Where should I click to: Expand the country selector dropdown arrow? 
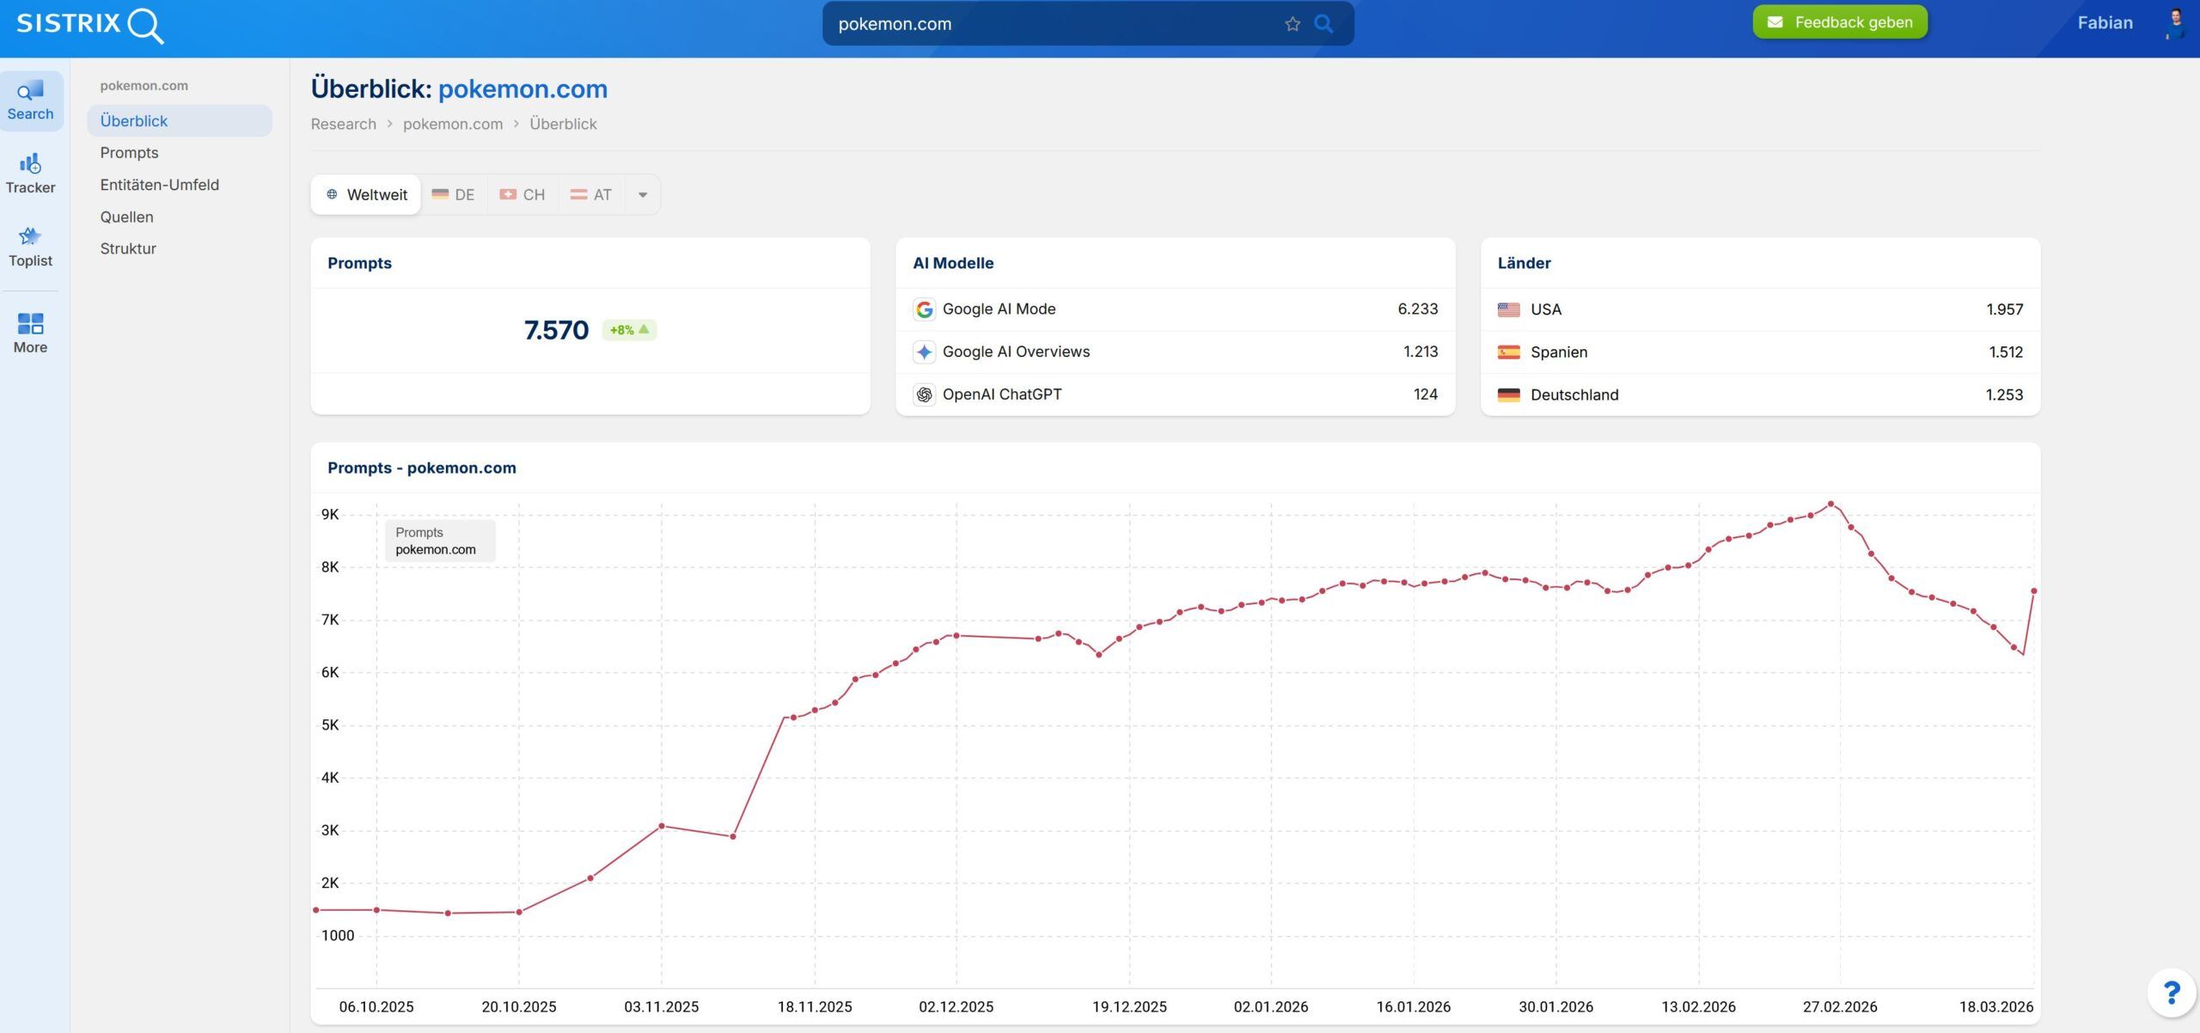(643, 195)
